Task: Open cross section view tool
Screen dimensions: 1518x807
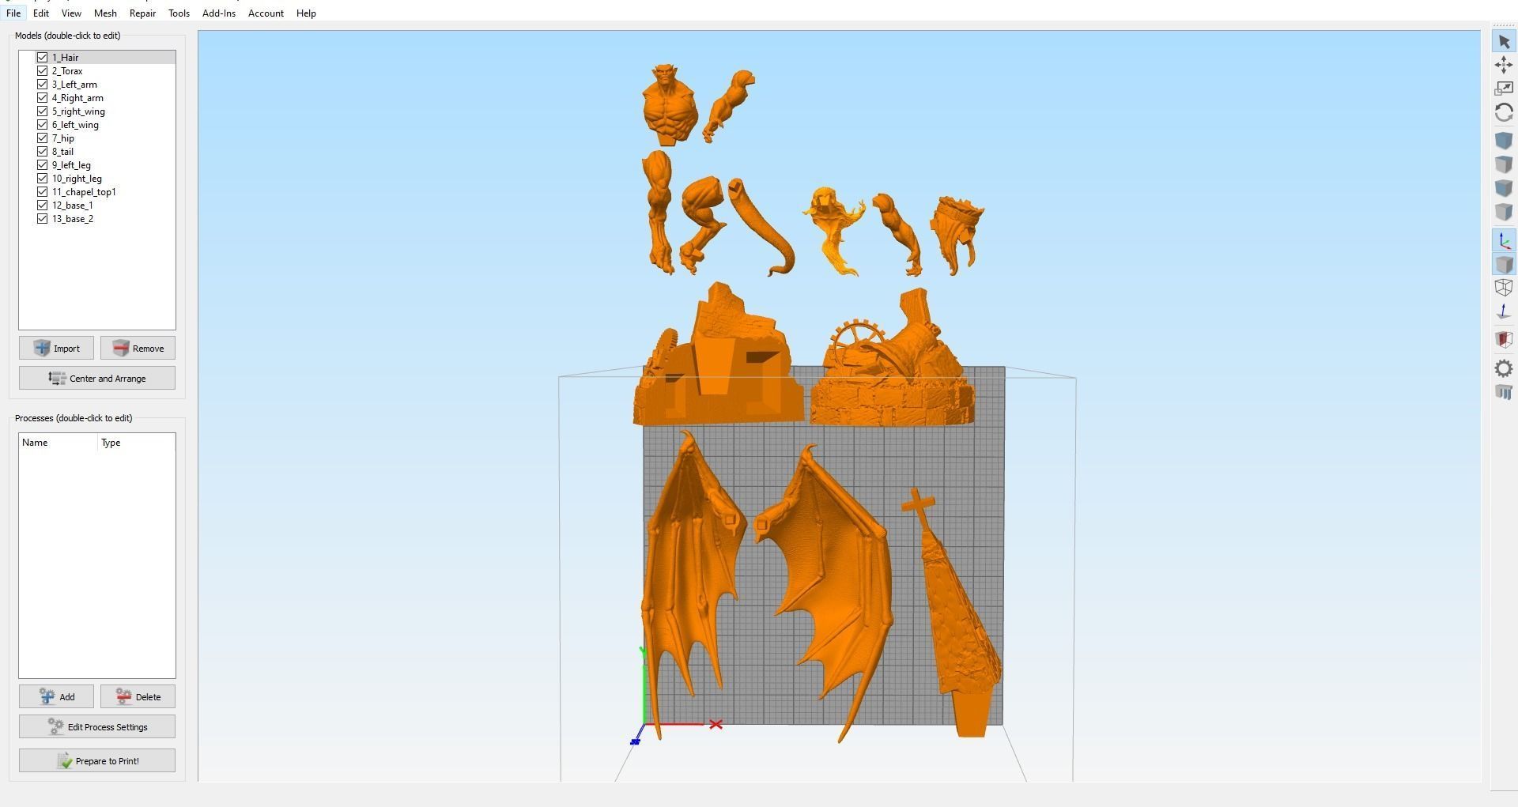Action: [1504, 340]
